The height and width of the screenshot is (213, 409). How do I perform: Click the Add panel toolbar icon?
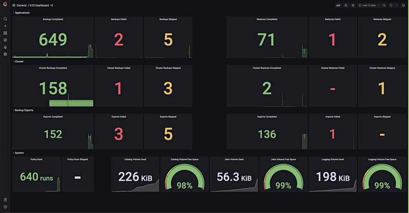338,5
